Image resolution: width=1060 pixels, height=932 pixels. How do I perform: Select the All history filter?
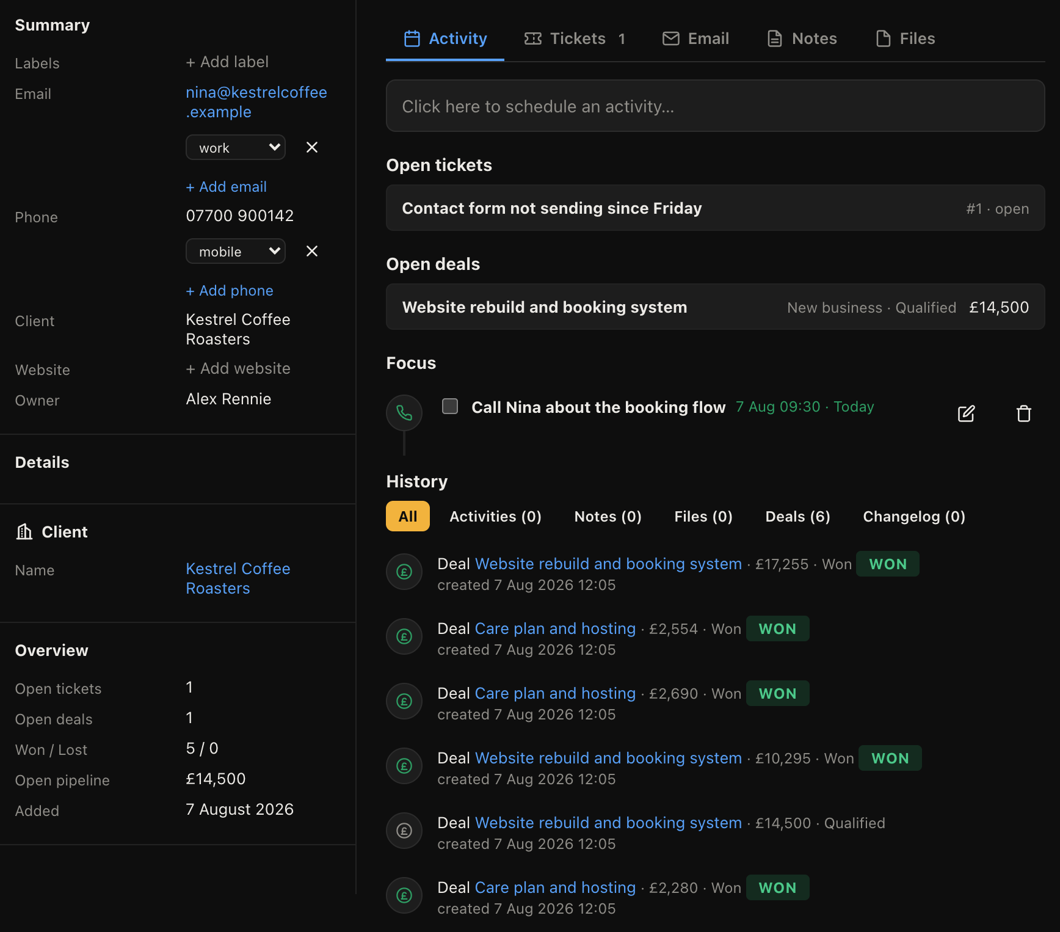[x=408, y=517]
